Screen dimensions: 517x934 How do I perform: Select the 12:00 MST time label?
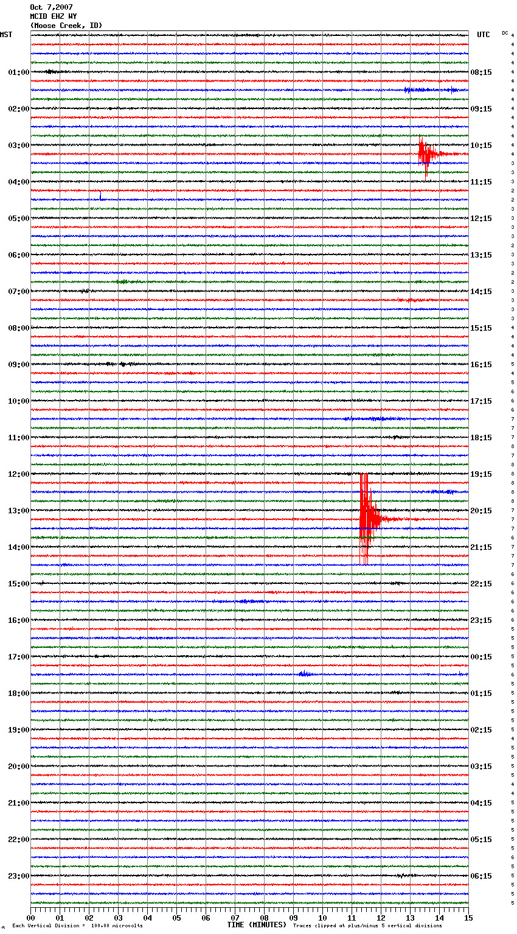coord(19,474)
